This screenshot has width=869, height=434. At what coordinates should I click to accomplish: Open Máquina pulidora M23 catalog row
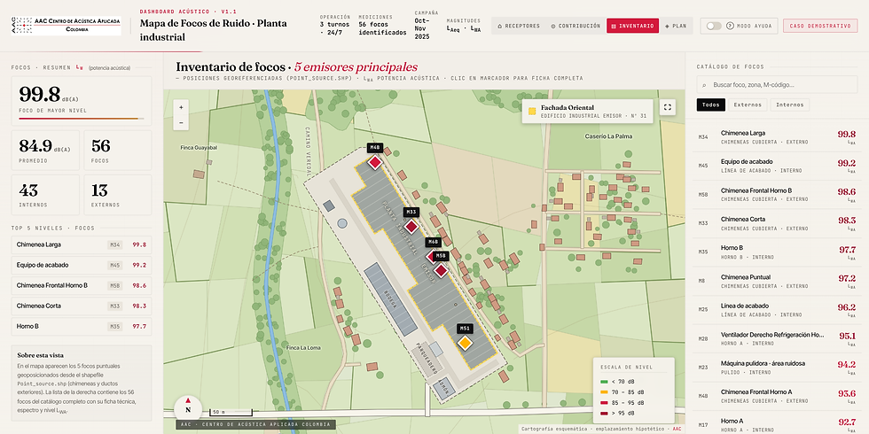(777, 368)
